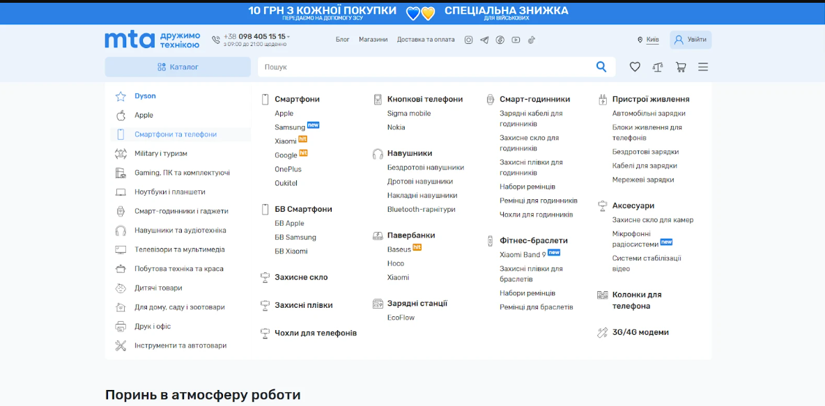Image resolution: width=825 pixels, height=406 pixels.
Task: Open the Бездротові навушники link
Action: coord(426,167)
